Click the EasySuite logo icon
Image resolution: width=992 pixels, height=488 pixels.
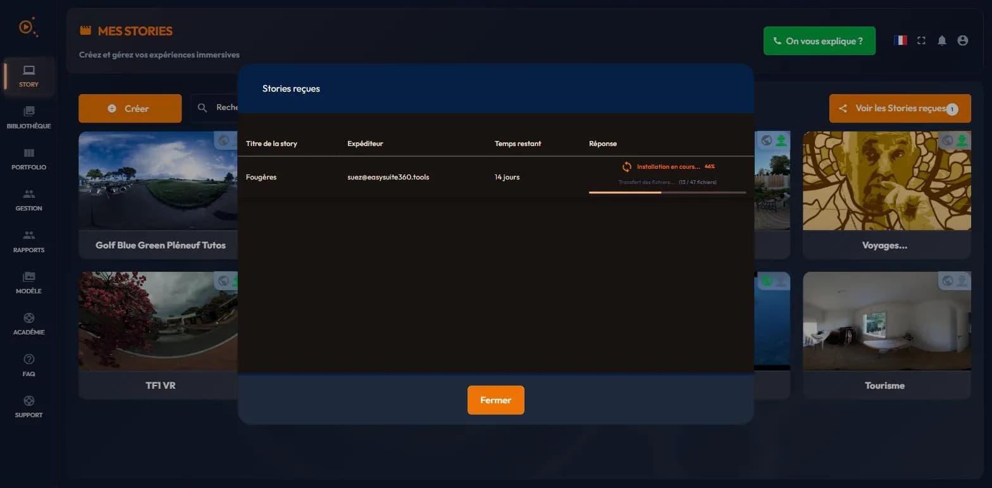click(28, 27)
